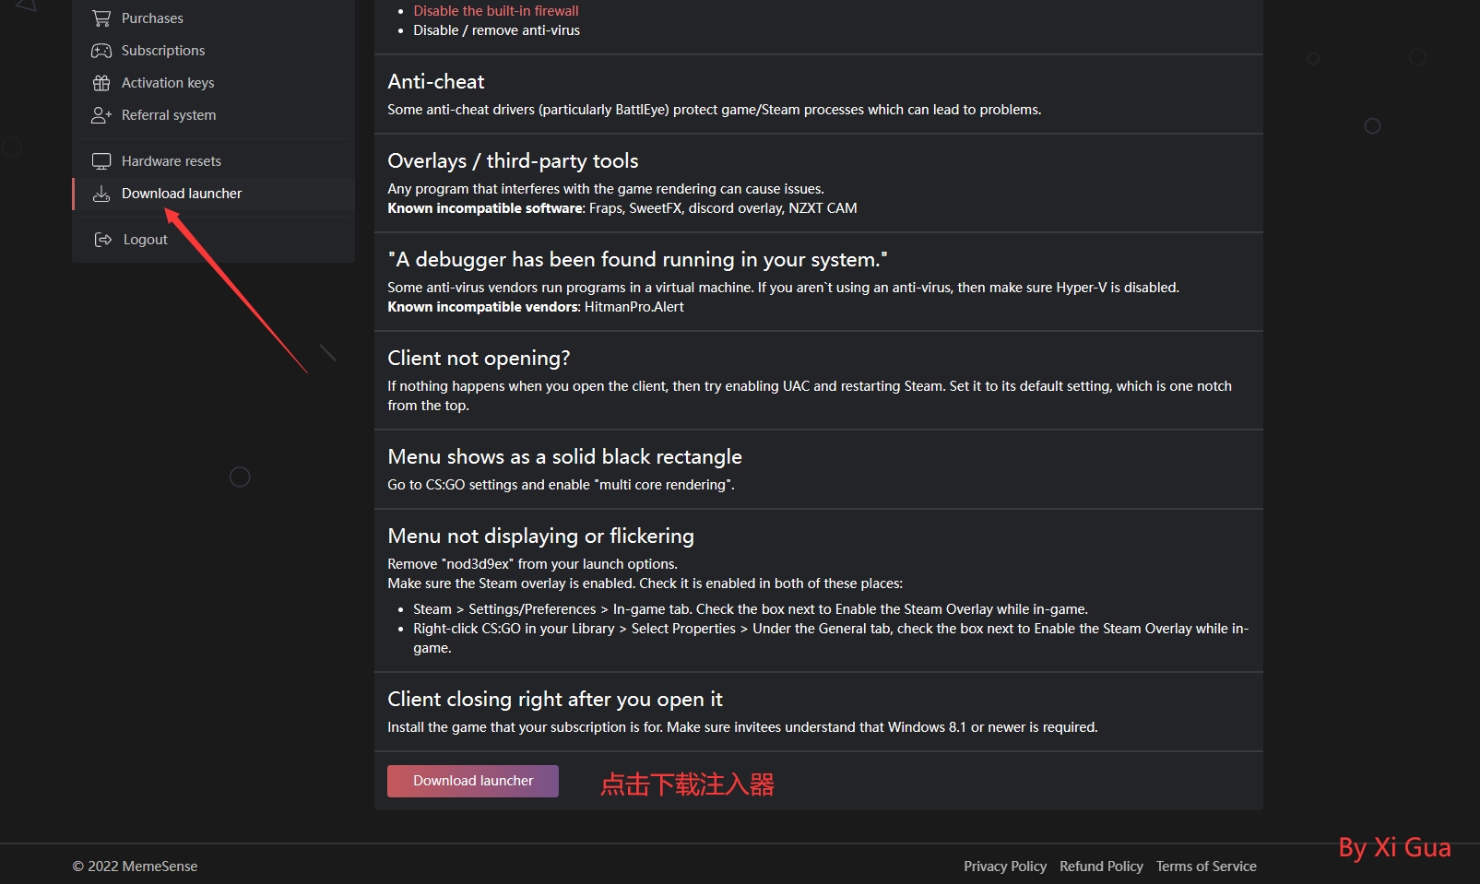Go to the Subscriptions menu entry
This screenshot has width=1480, height=884.
point(163,51)
